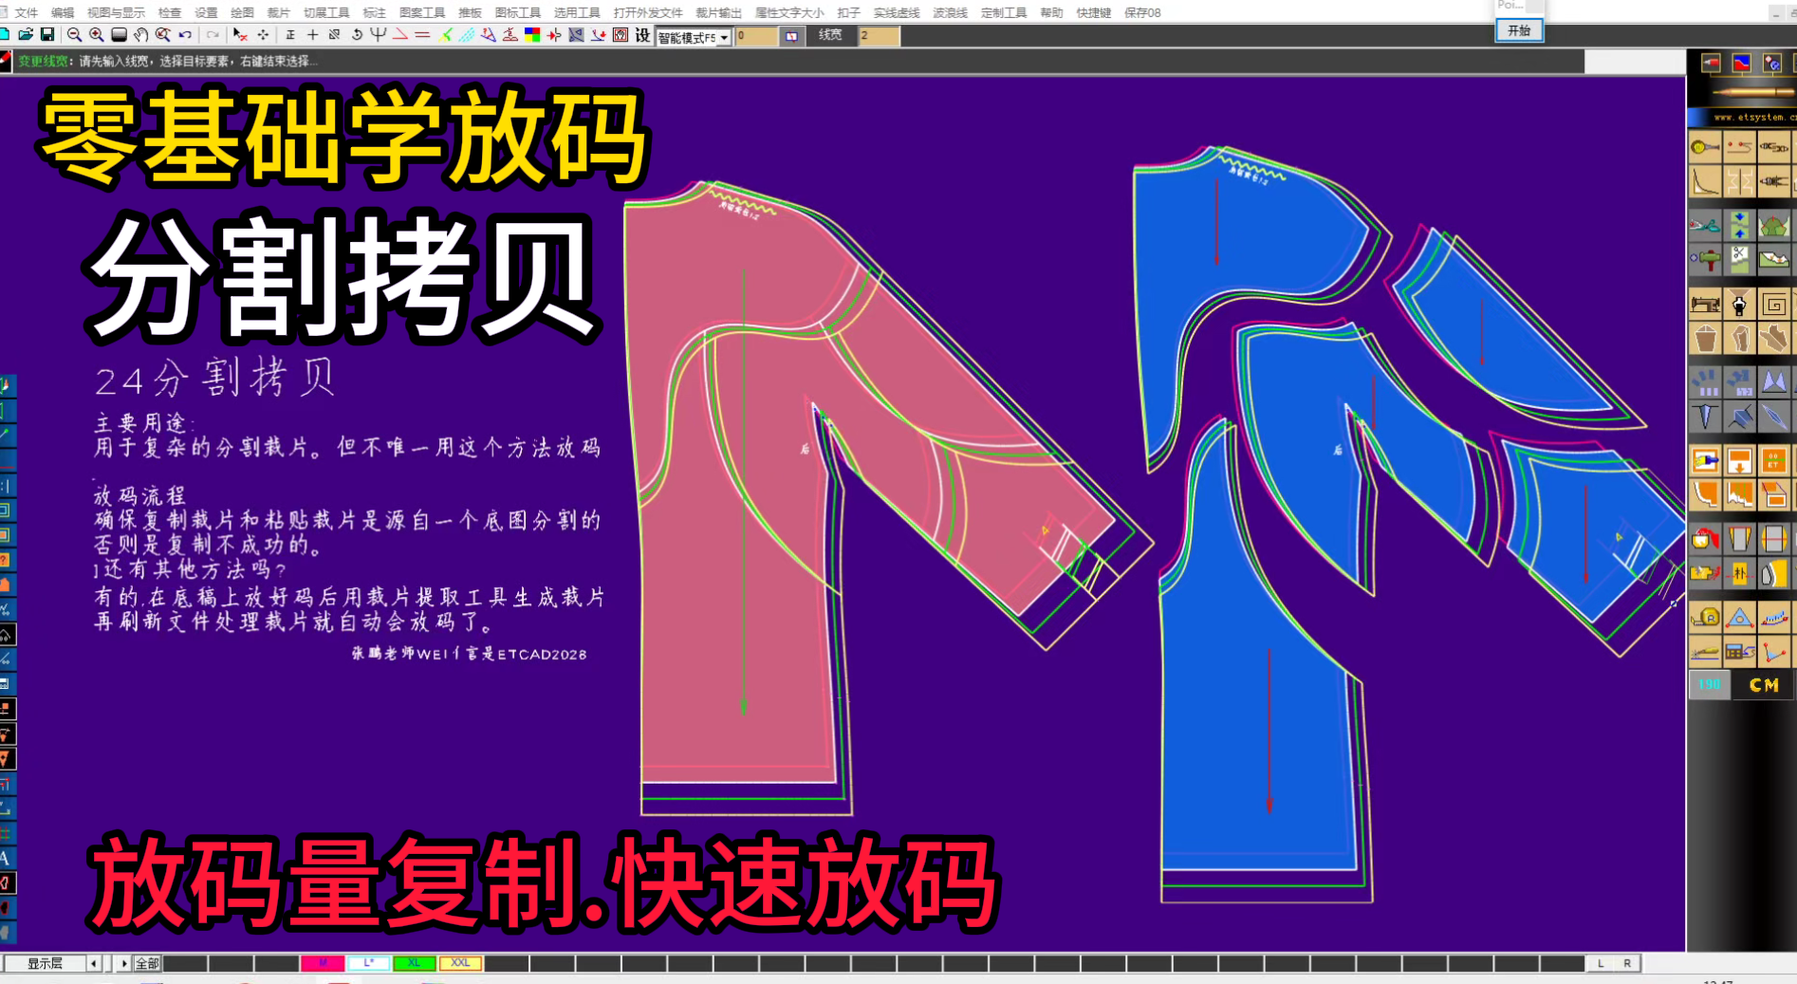Select the XL size button at bottom
This screenshot has width=1797, height=984.
tap(415, 963)
